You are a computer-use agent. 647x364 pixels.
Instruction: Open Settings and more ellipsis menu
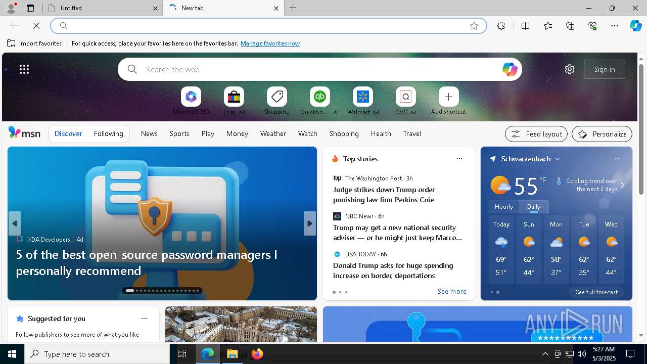[x=615, y=26]
